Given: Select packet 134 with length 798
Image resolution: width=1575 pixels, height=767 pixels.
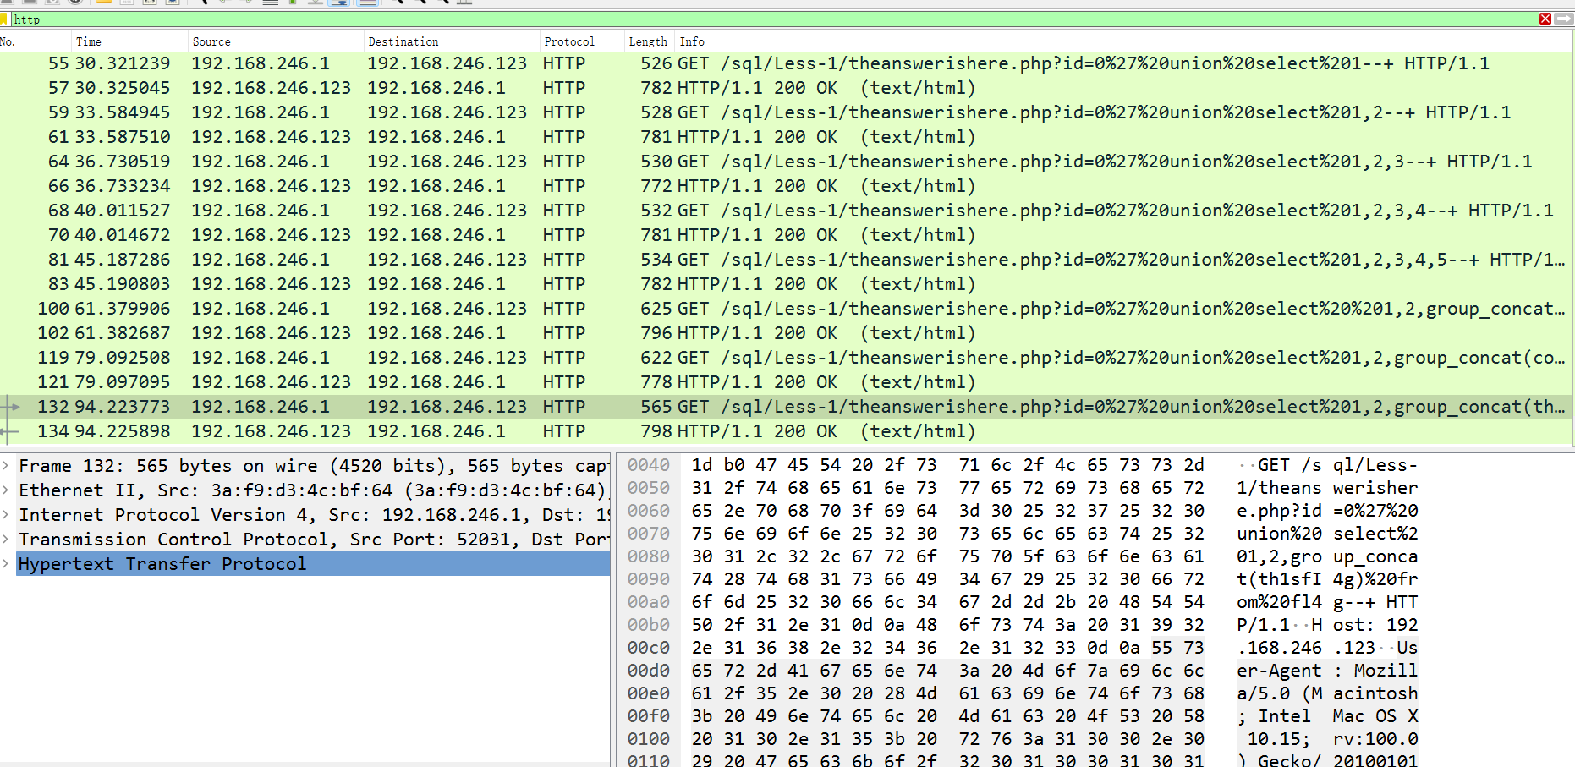Looking at the screenshot, I should pos(787,431).
